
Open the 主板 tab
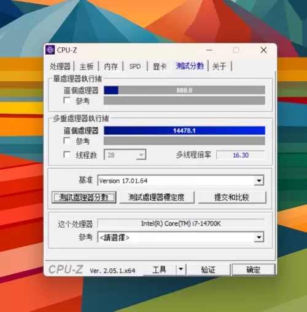click(x=87, y=66)
